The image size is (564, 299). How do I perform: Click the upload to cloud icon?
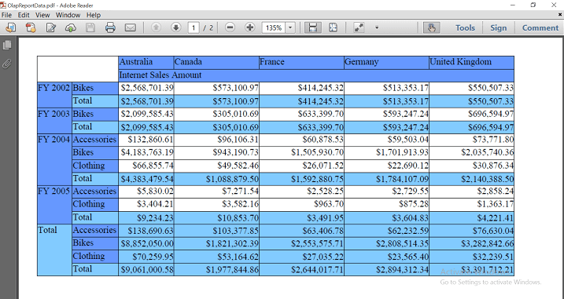point(71,27)
